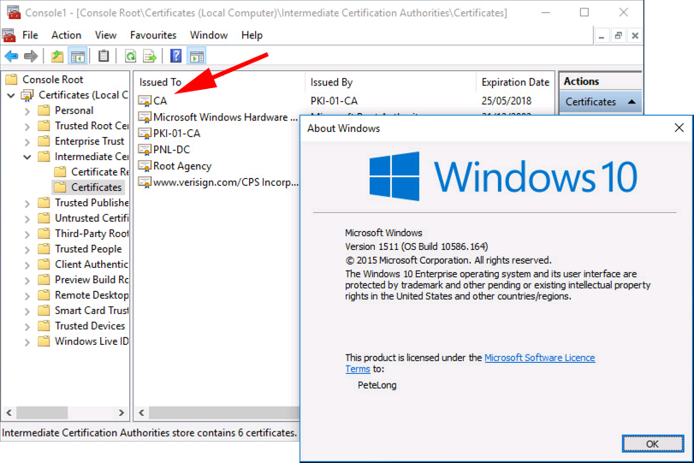Expand the Untrusted Certificates node
The height and width of the screenshot is (463, 694).
(x=27, y=219)
